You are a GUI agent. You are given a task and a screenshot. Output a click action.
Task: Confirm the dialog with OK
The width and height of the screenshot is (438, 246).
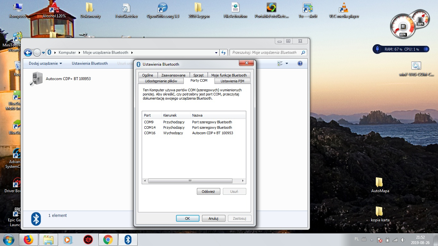point(188,218)
